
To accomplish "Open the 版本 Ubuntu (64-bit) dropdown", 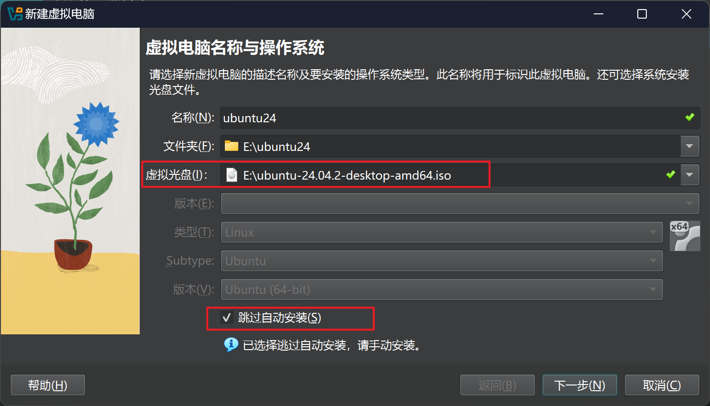I will click(x=442, y=289).
